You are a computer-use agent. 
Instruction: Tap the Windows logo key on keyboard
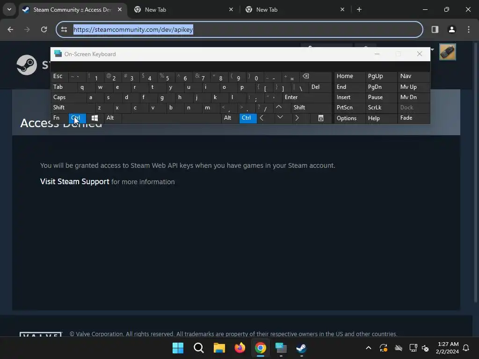coord(94,118)
